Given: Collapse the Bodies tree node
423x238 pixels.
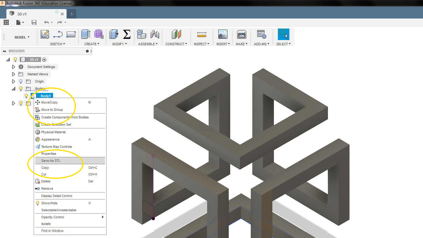Looking at the screenshot, I should click(13, 89).
